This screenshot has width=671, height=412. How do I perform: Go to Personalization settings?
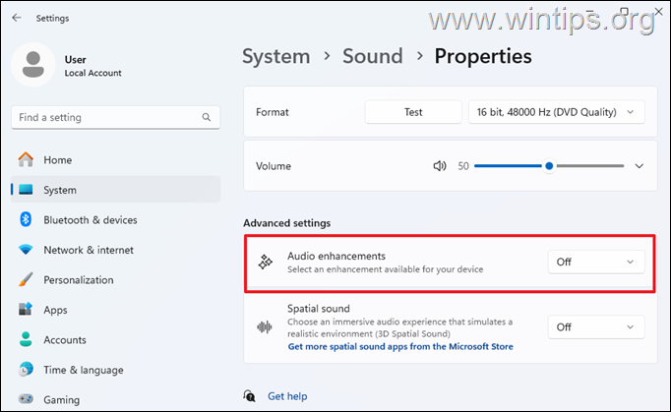pyautogui.click(x=79, y=280)
